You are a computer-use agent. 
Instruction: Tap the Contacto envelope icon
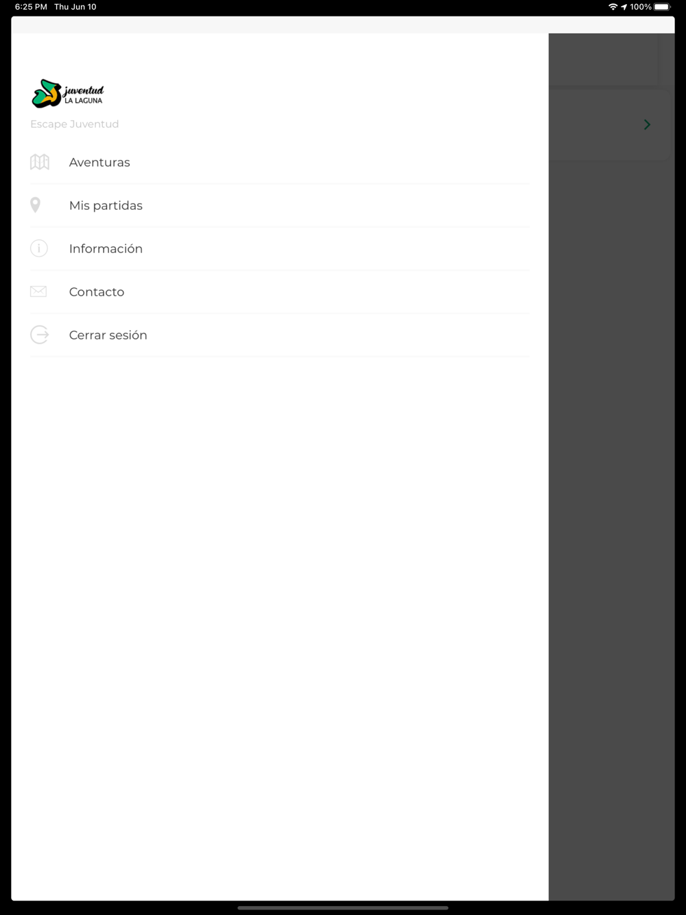tap(38, 292)
